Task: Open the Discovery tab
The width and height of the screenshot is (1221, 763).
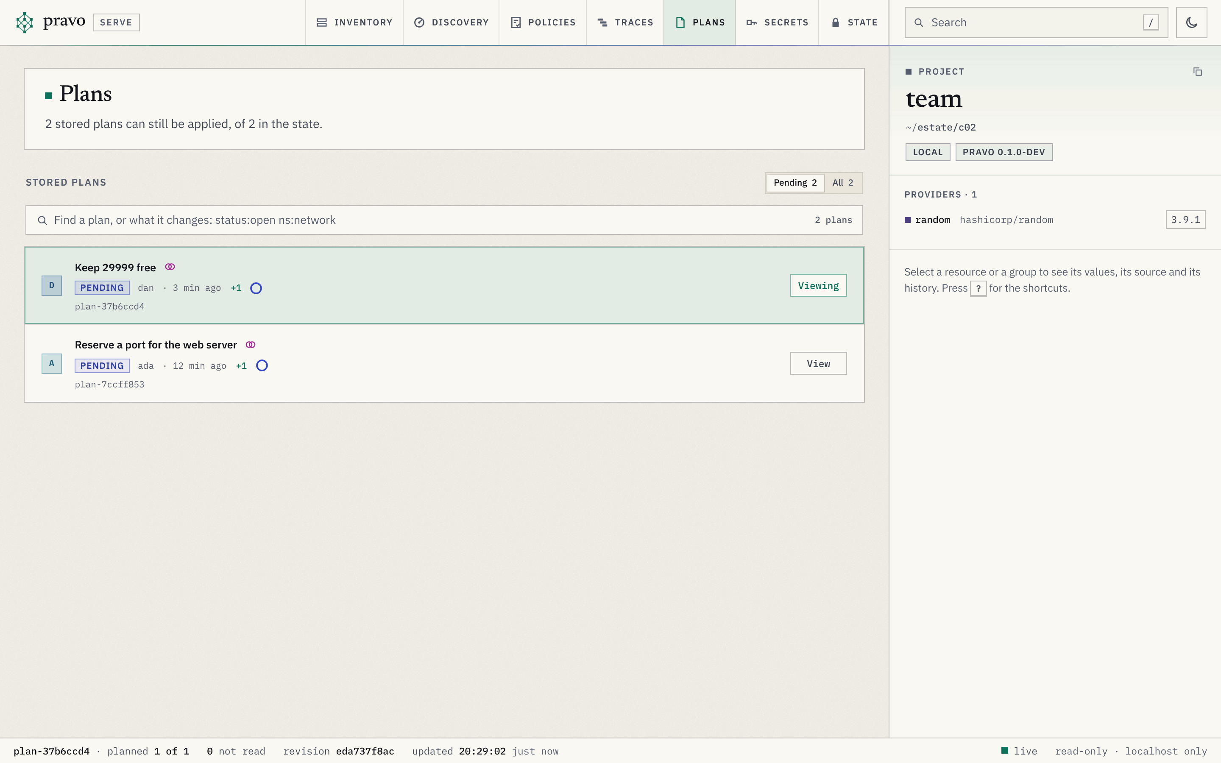Action: [x=451, y=23]
